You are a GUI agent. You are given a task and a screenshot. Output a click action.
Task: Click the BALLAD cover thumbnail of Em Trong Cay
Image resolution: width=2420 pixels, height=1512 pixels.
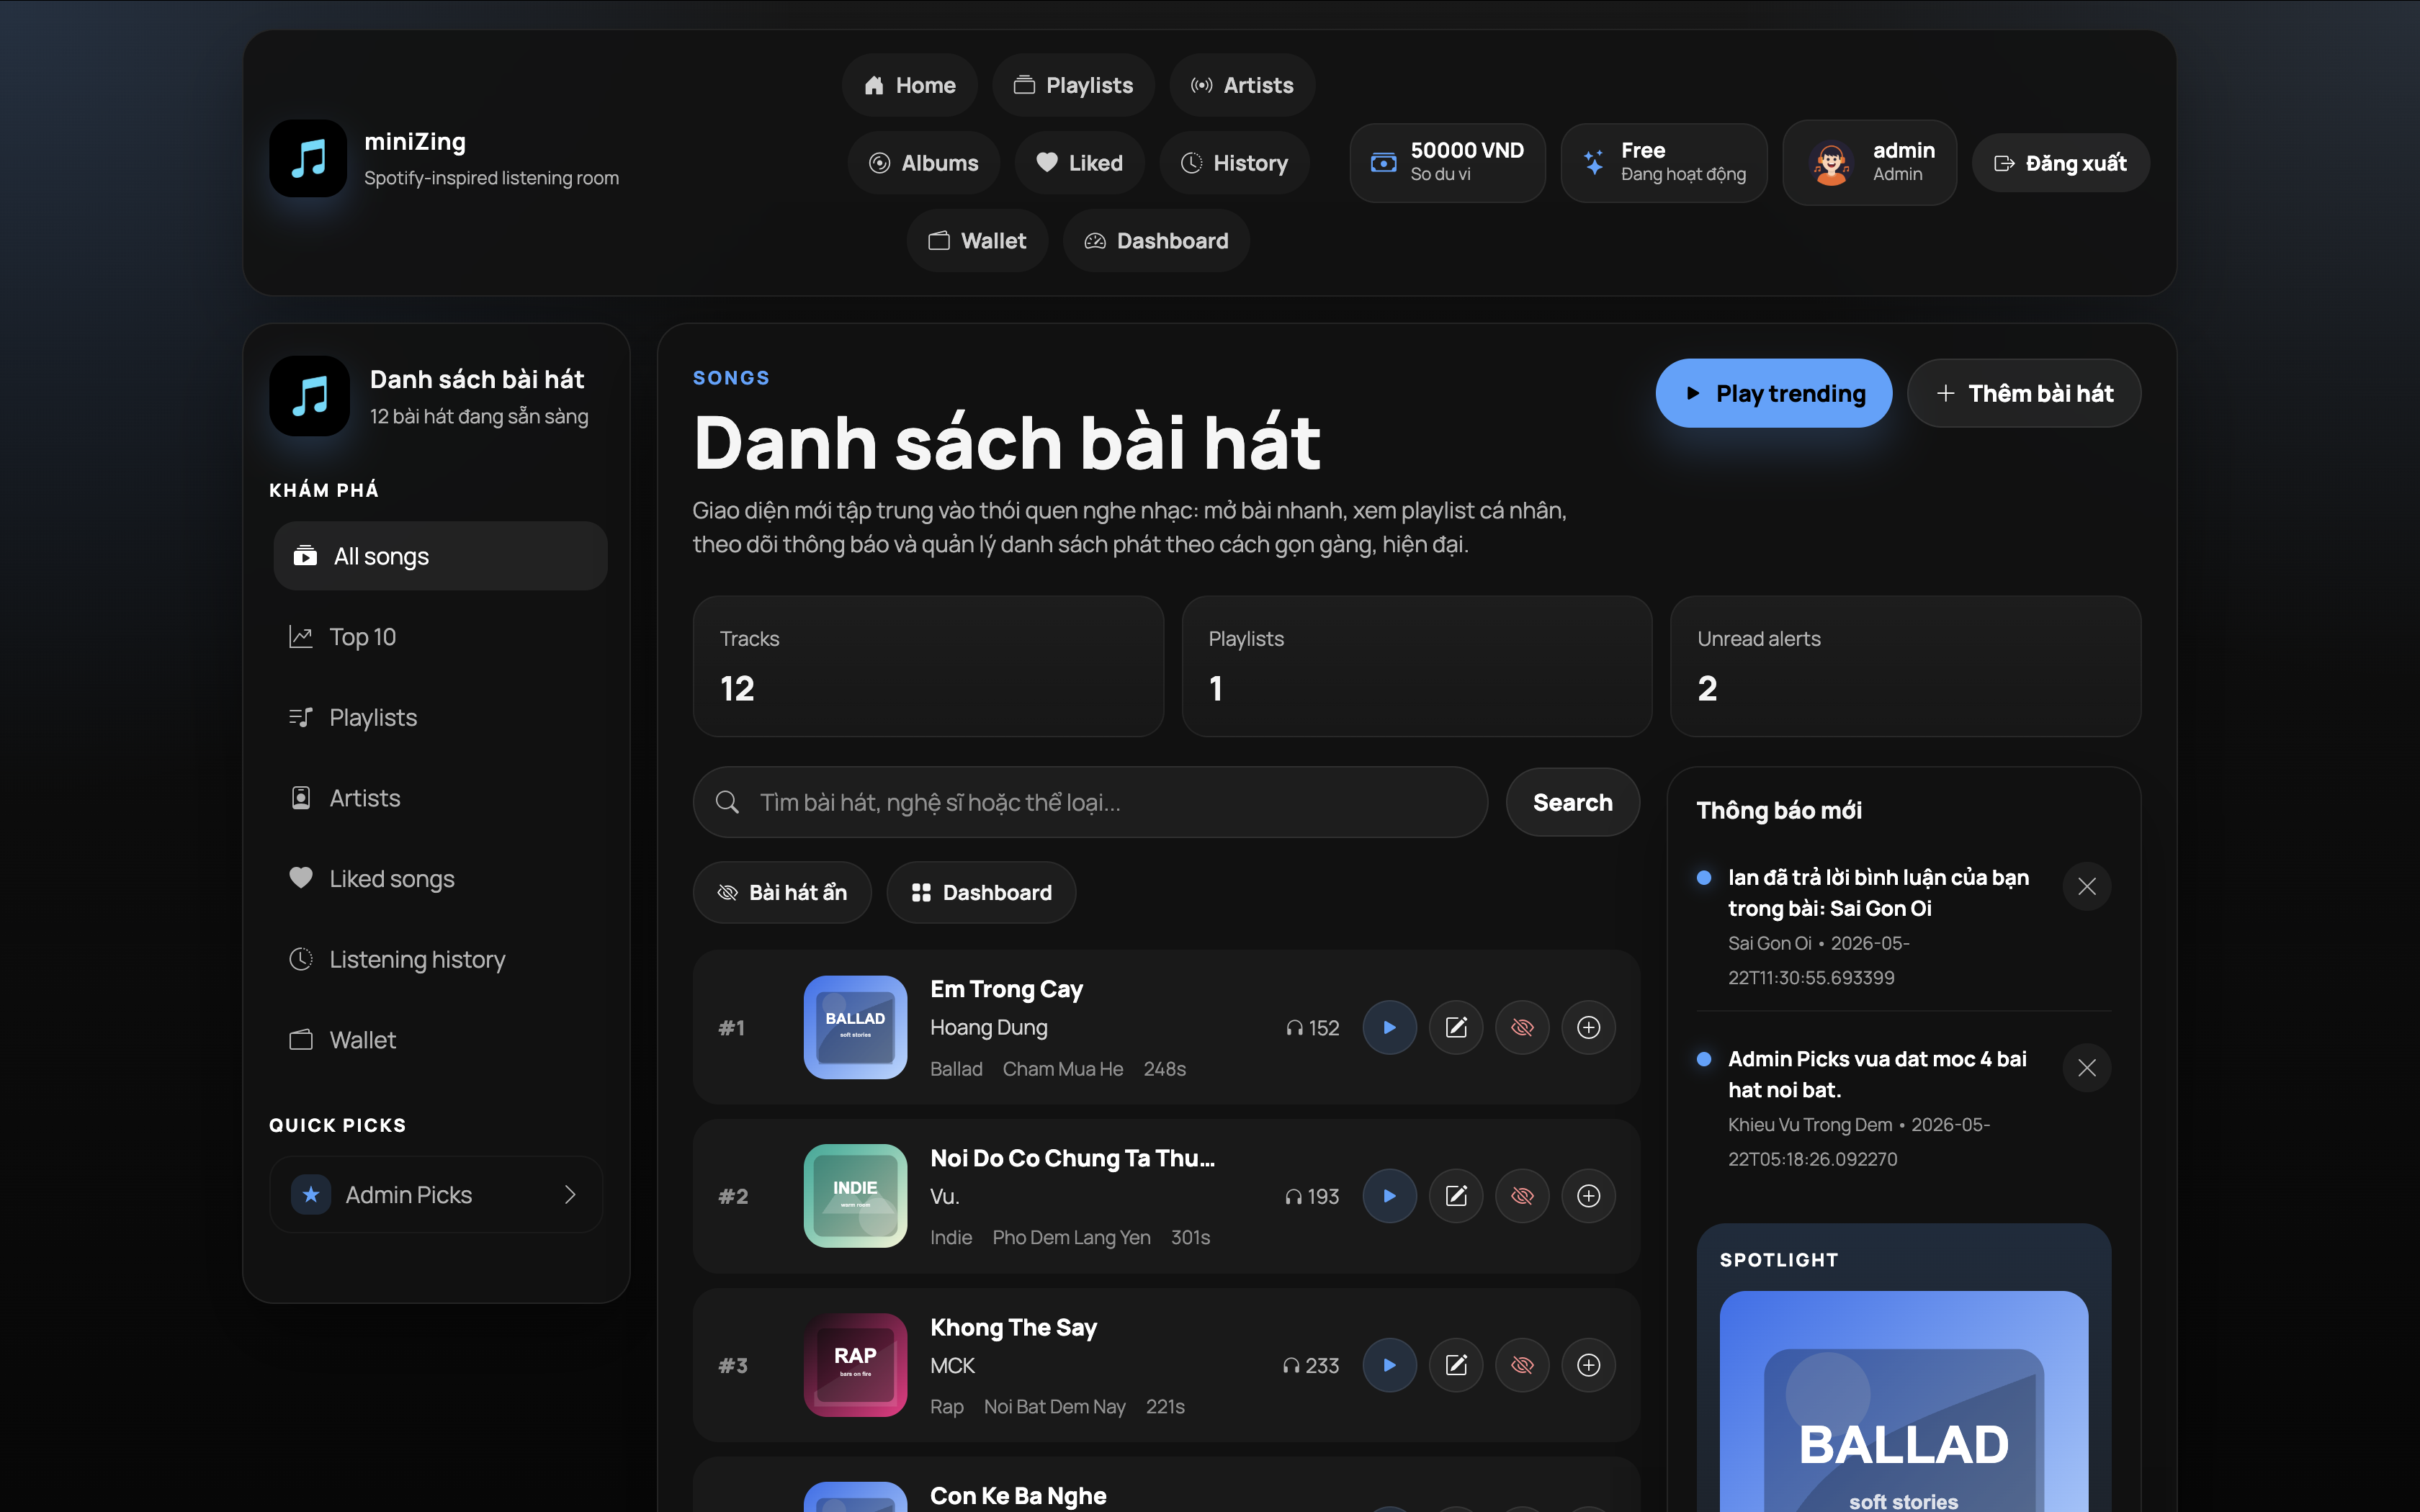(855, 1027)
